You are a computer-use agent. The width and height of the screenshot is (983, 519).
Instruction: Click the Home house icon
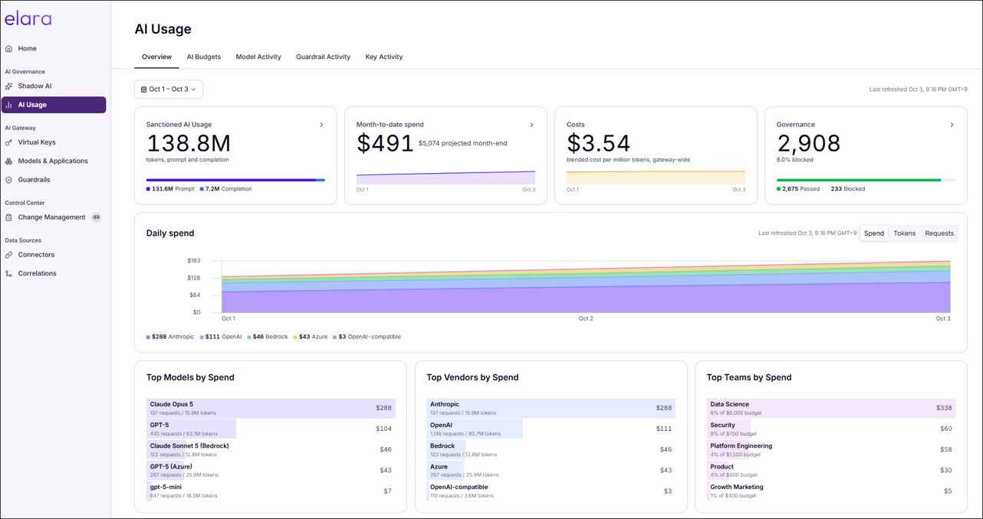point(9,48)
